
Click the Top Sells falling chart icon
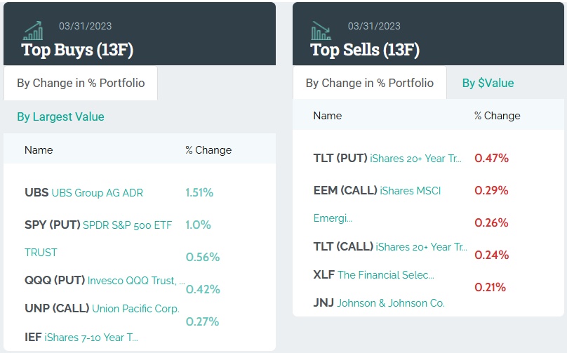(321, 31)
